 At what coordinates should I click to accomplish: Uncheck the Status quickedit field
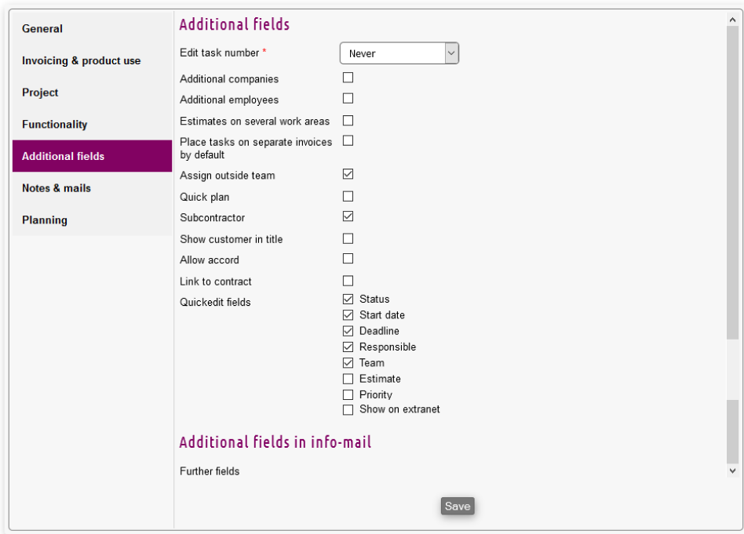click(x=348, y=299)
